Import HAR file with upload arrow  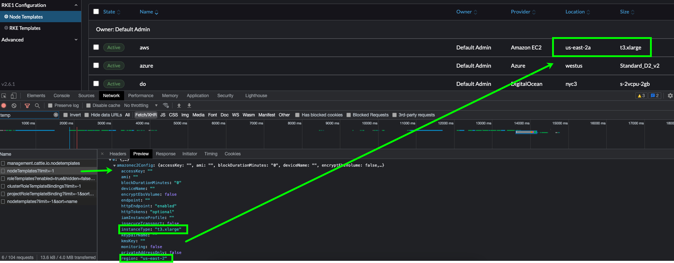coord(179,105)
